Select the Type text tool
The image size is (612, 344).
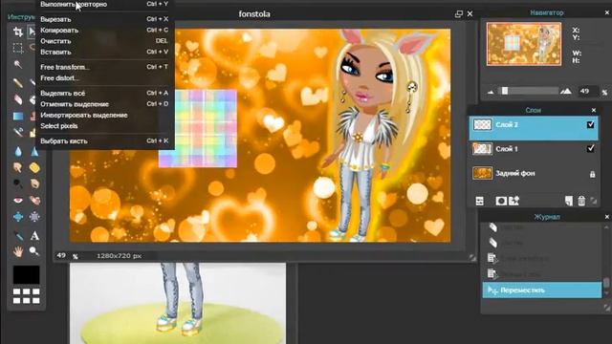(34, 236)
